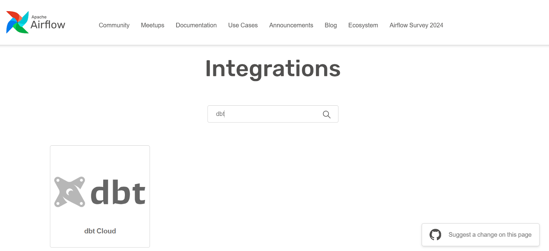
Task: Click the magnifying glass search icon
Action: 327,115
